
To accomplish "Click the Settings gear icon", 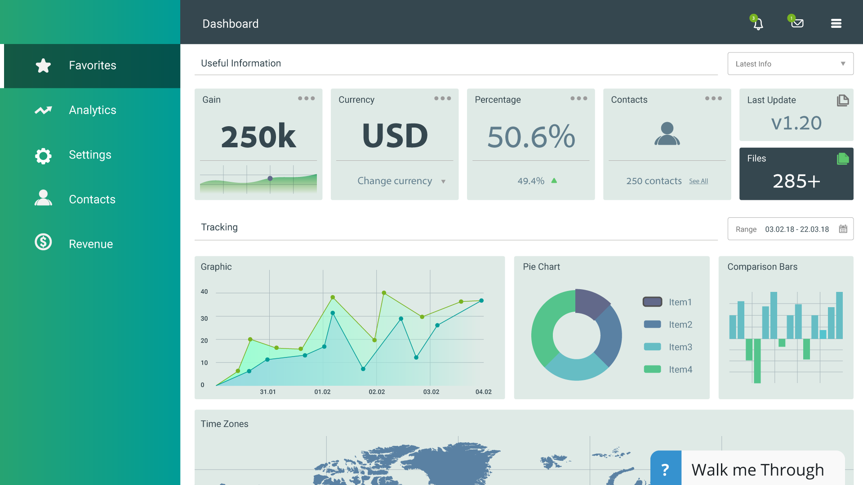I will (43, 155).
